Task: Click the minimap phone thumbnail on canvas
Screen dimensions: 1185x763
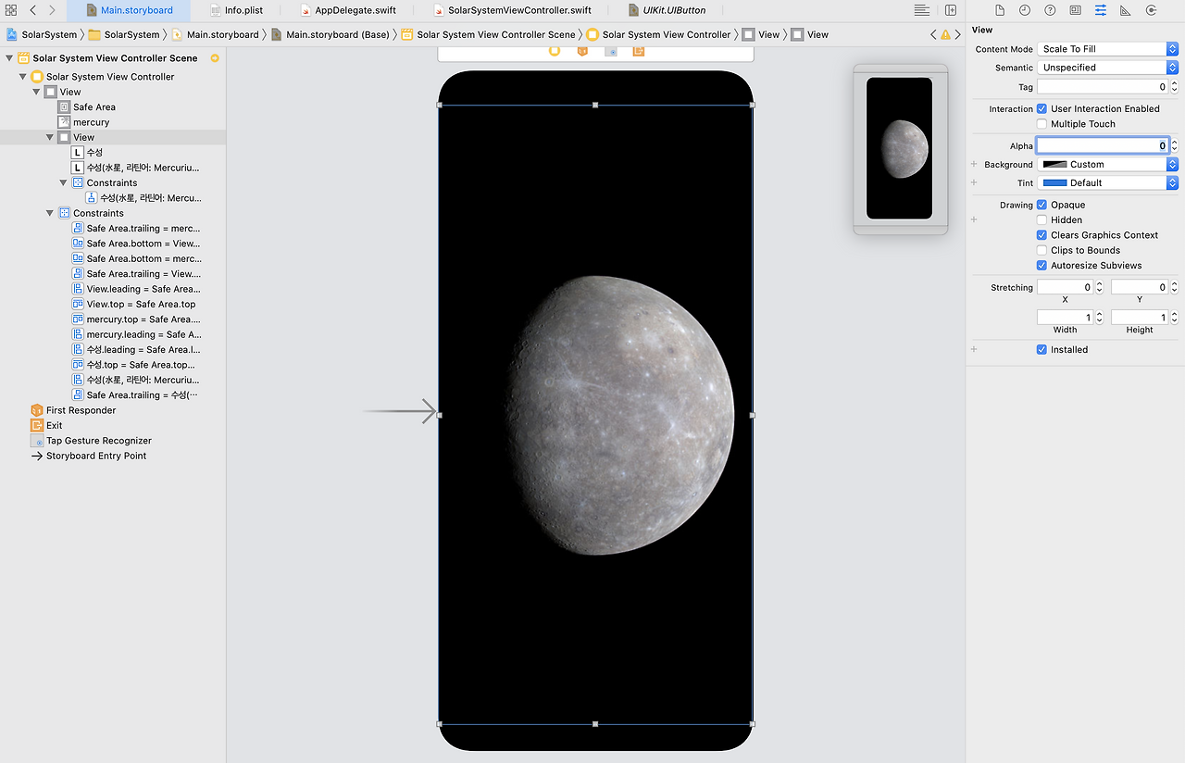Action: tap(899, 148)
